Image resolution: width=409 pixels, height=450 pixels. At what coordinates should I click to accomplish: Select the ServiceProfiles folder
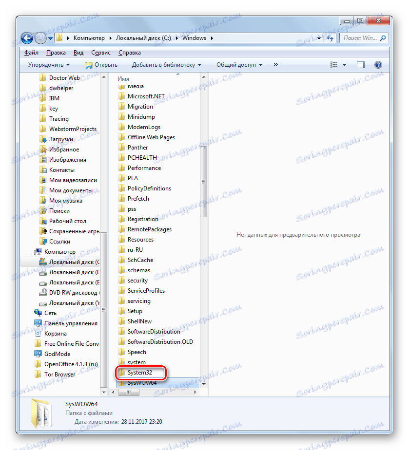point(141,291)
